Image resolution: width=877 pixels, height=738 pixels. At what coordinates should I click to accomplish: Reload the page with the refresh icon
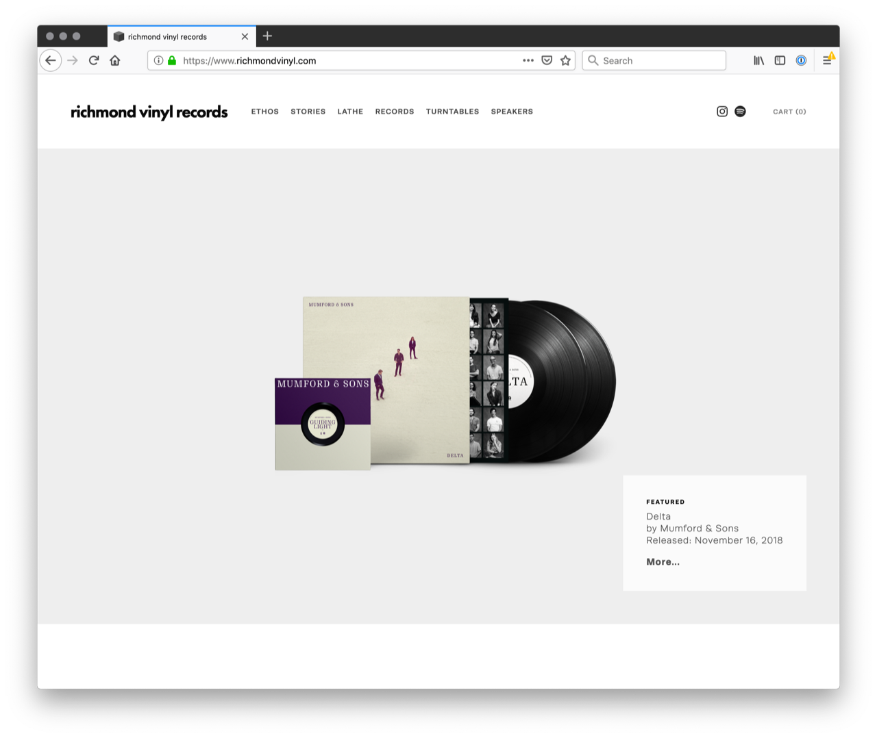coord(94,60)
